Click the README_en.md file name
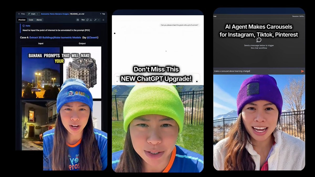 (x=77, y=14)
